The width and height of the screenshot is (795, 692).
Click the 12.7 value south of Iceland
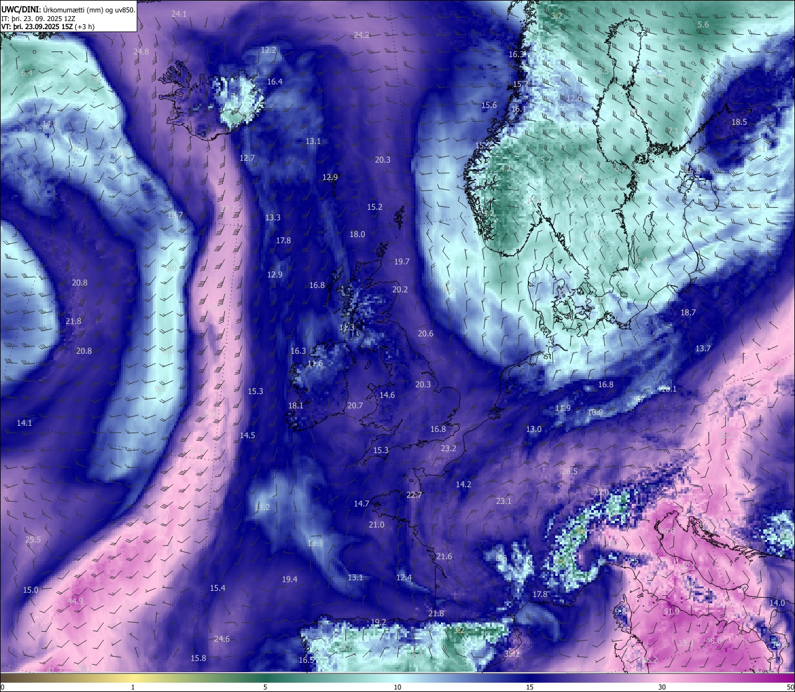coord(247,158)
